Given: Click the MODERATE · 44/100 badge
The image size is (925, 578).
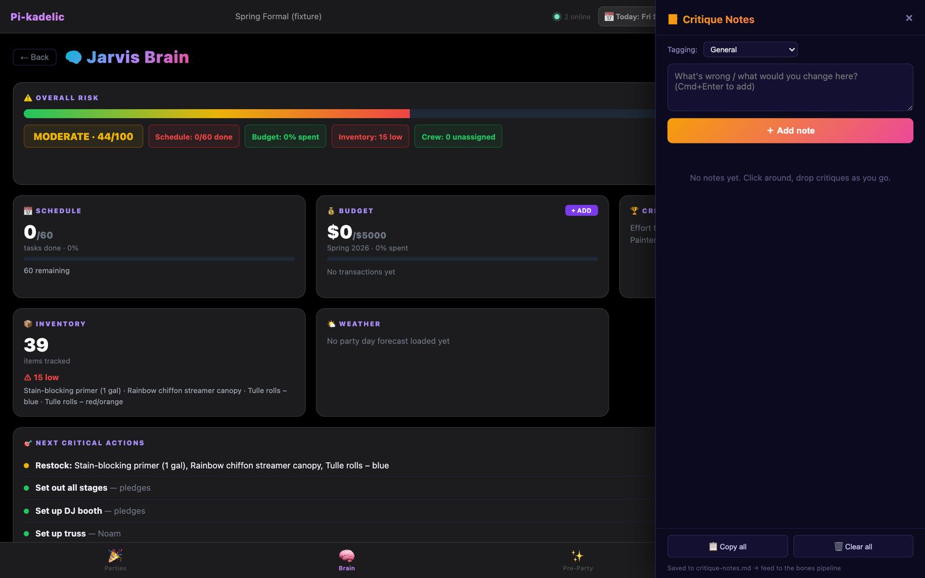Looking at the screenshot, I should click(x=83, y=136).
